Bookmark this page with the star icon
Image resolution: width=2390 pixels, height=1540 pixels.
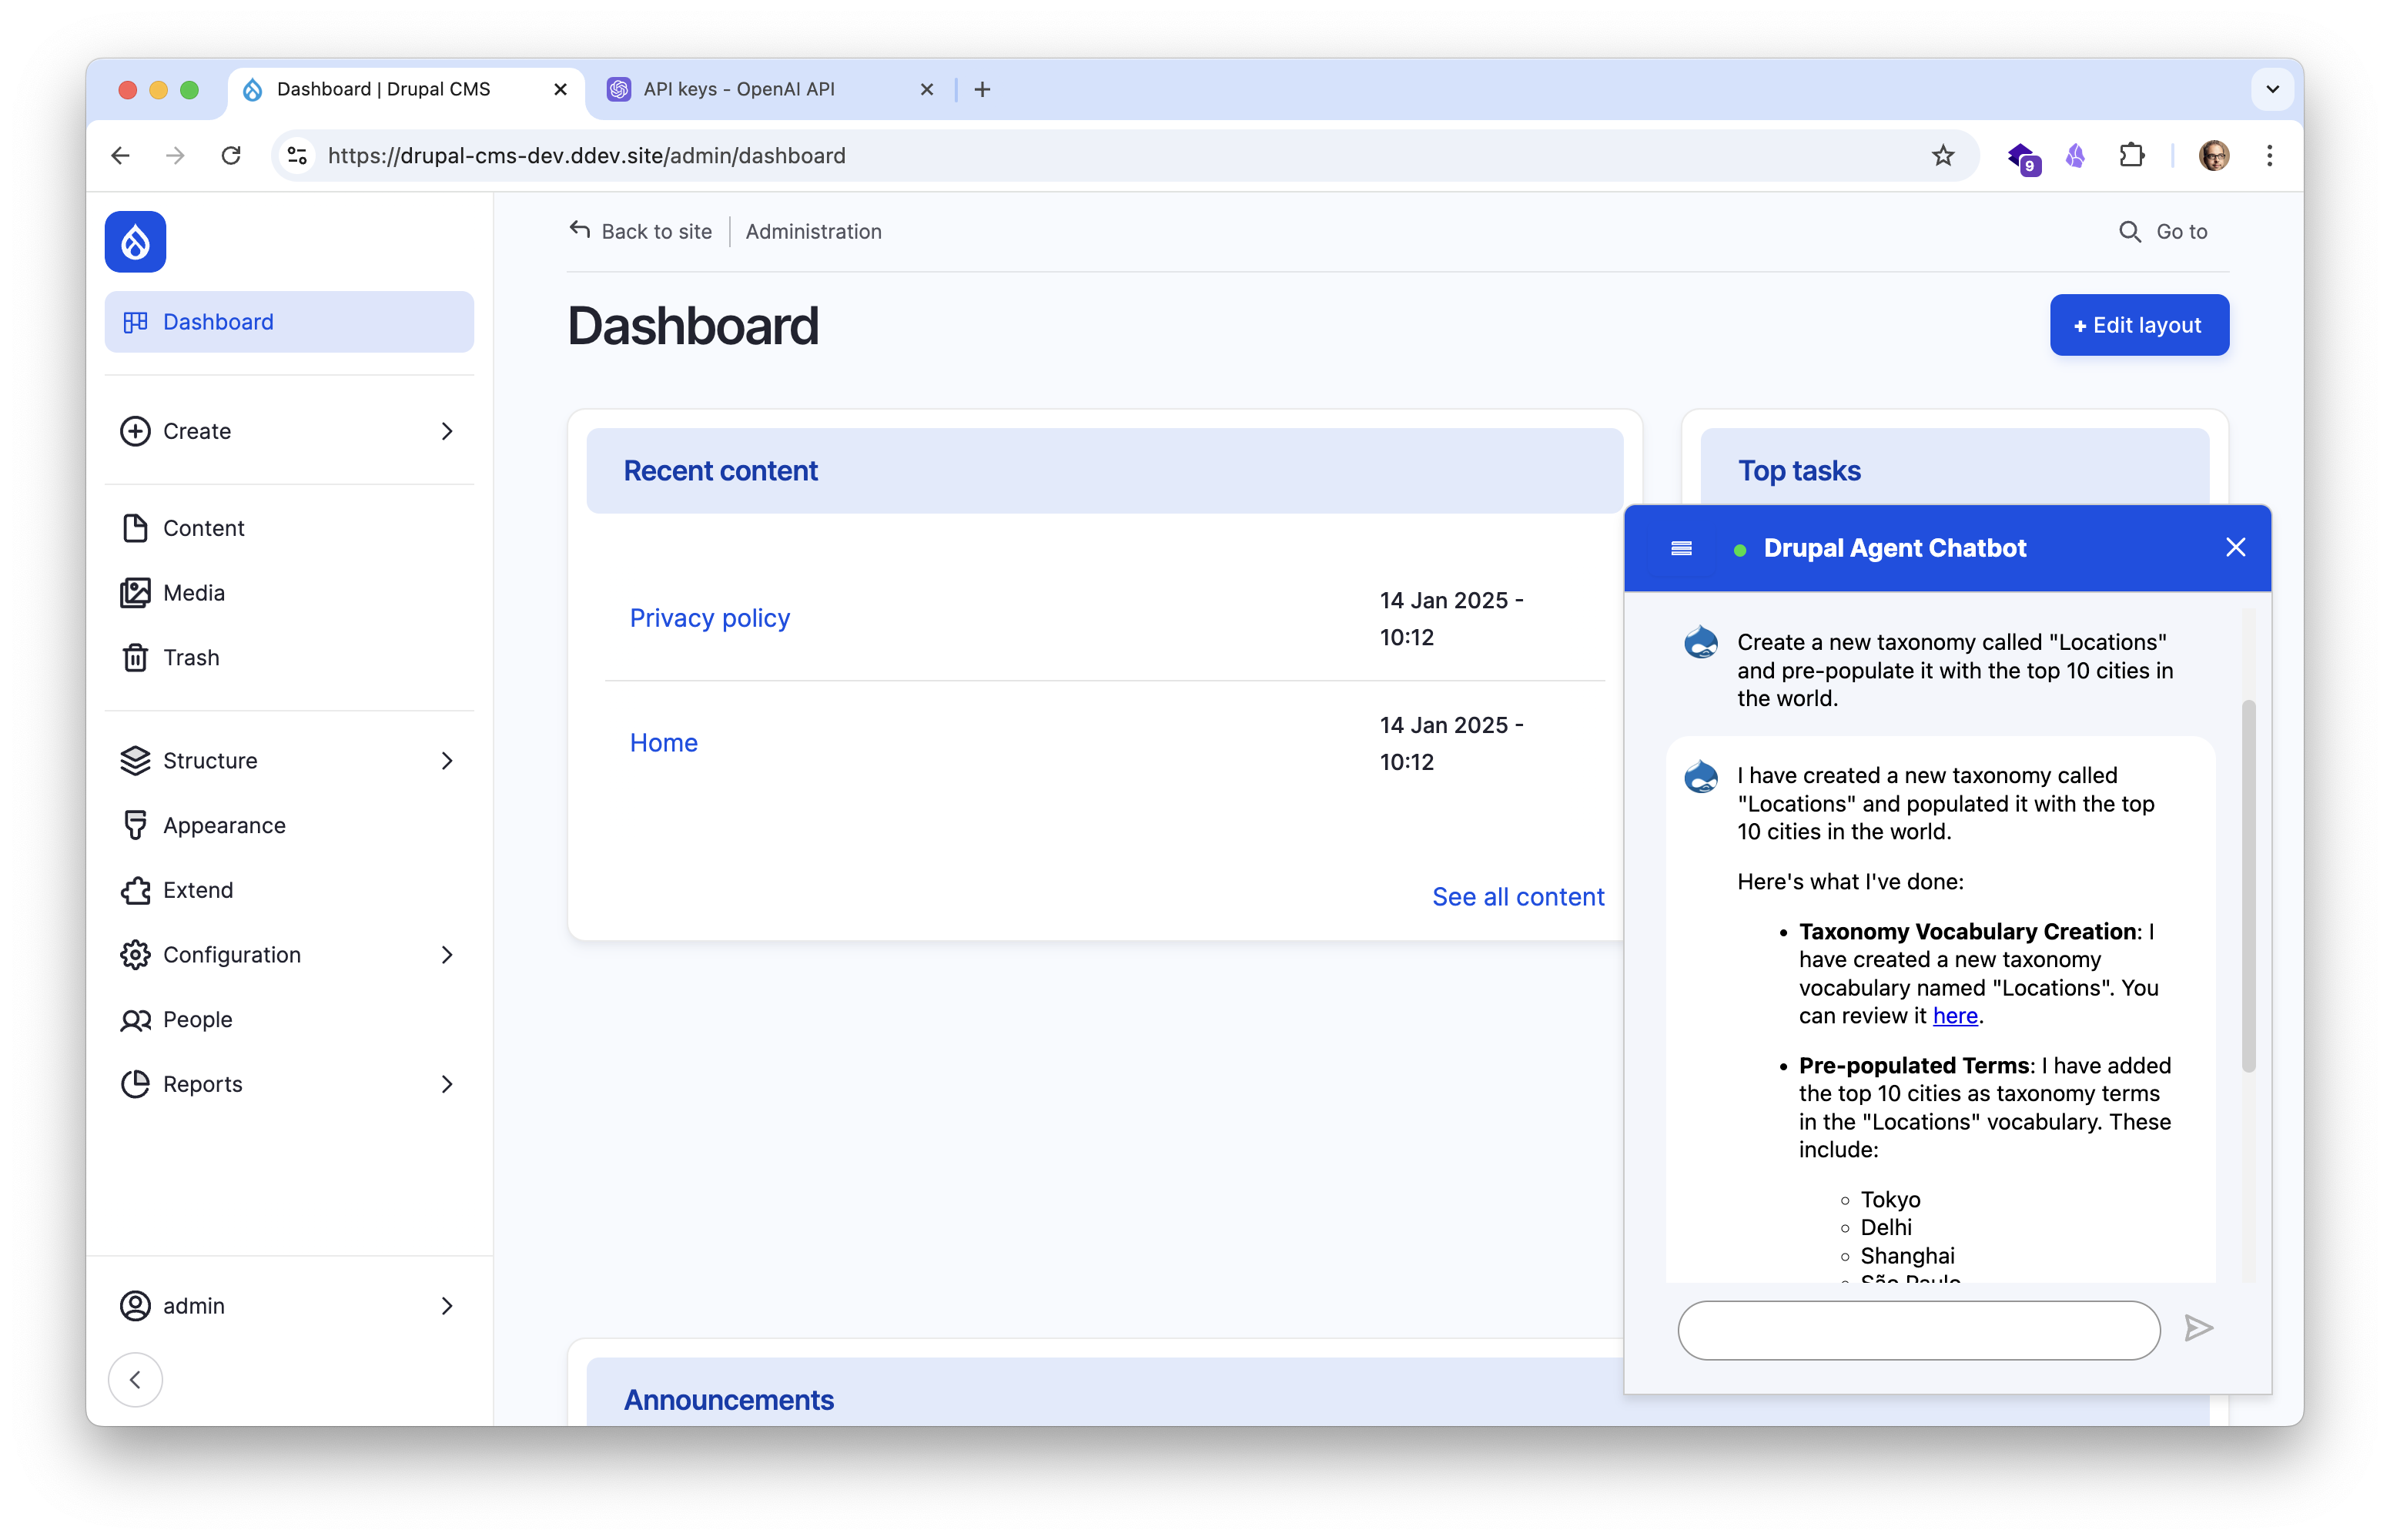[x=1942, y=155]
